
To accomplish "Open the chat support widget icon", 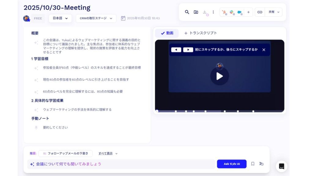I will pos(282,166).
